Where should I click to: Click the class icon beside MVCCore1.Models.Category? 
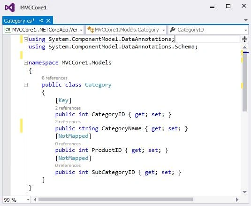tap(91, 30)
